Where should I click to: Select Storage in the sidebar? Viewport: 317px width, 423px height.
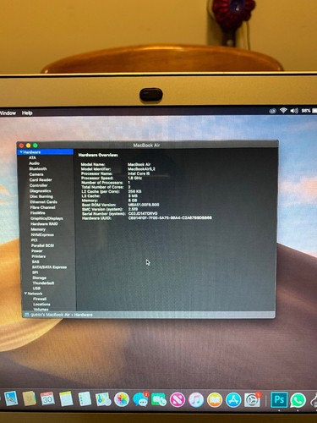click(39, 277)
